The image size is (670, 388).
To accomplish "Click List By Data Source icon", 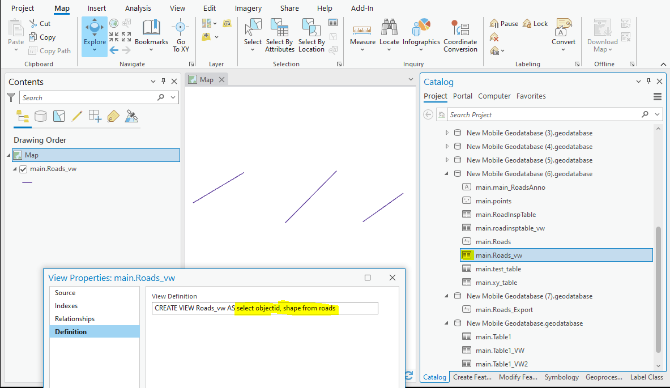I will coord(41,116).
